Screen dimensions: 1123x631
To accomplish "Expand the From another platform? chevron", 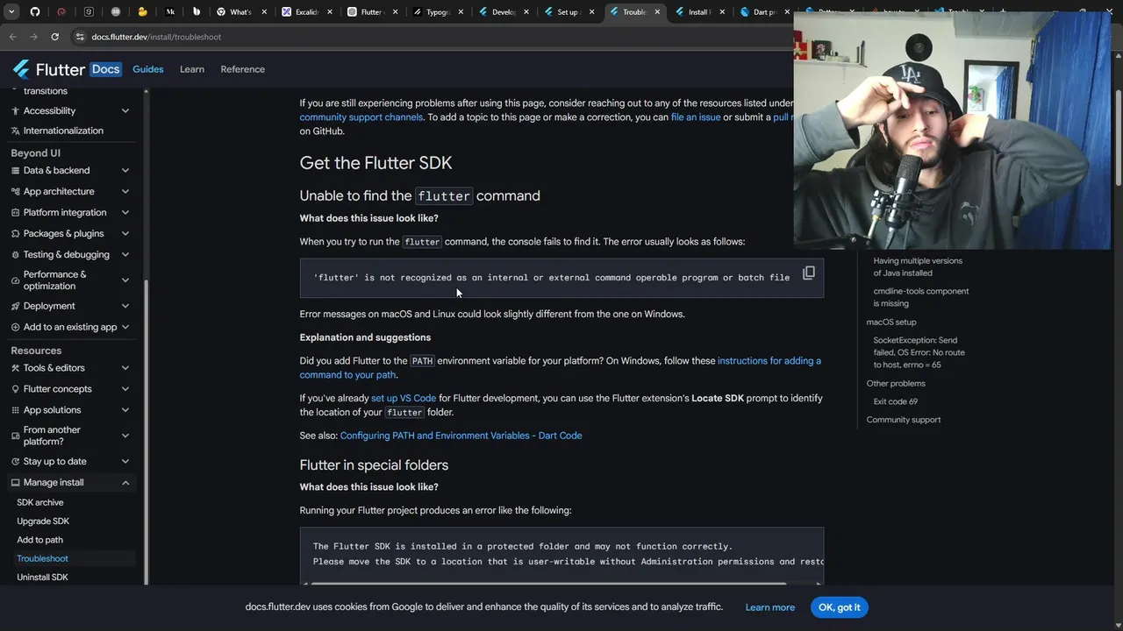I will 125,436.
